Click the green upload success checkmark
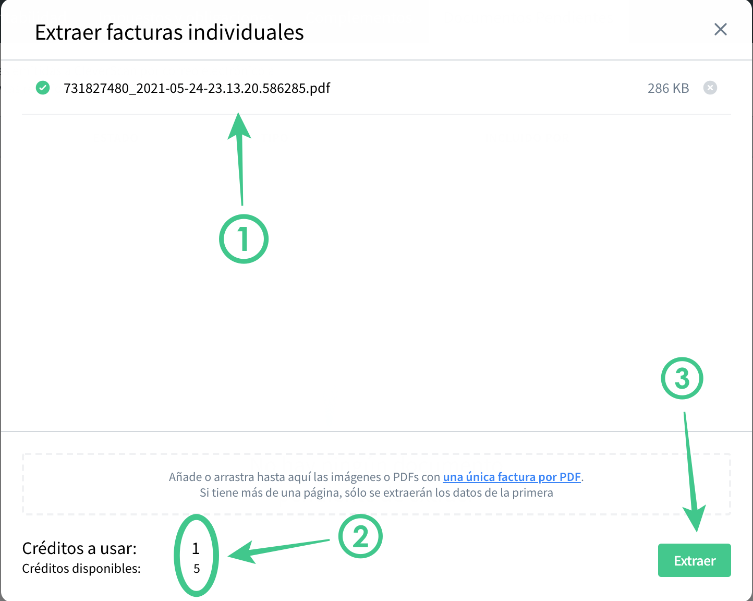 (x=43, y=88)
